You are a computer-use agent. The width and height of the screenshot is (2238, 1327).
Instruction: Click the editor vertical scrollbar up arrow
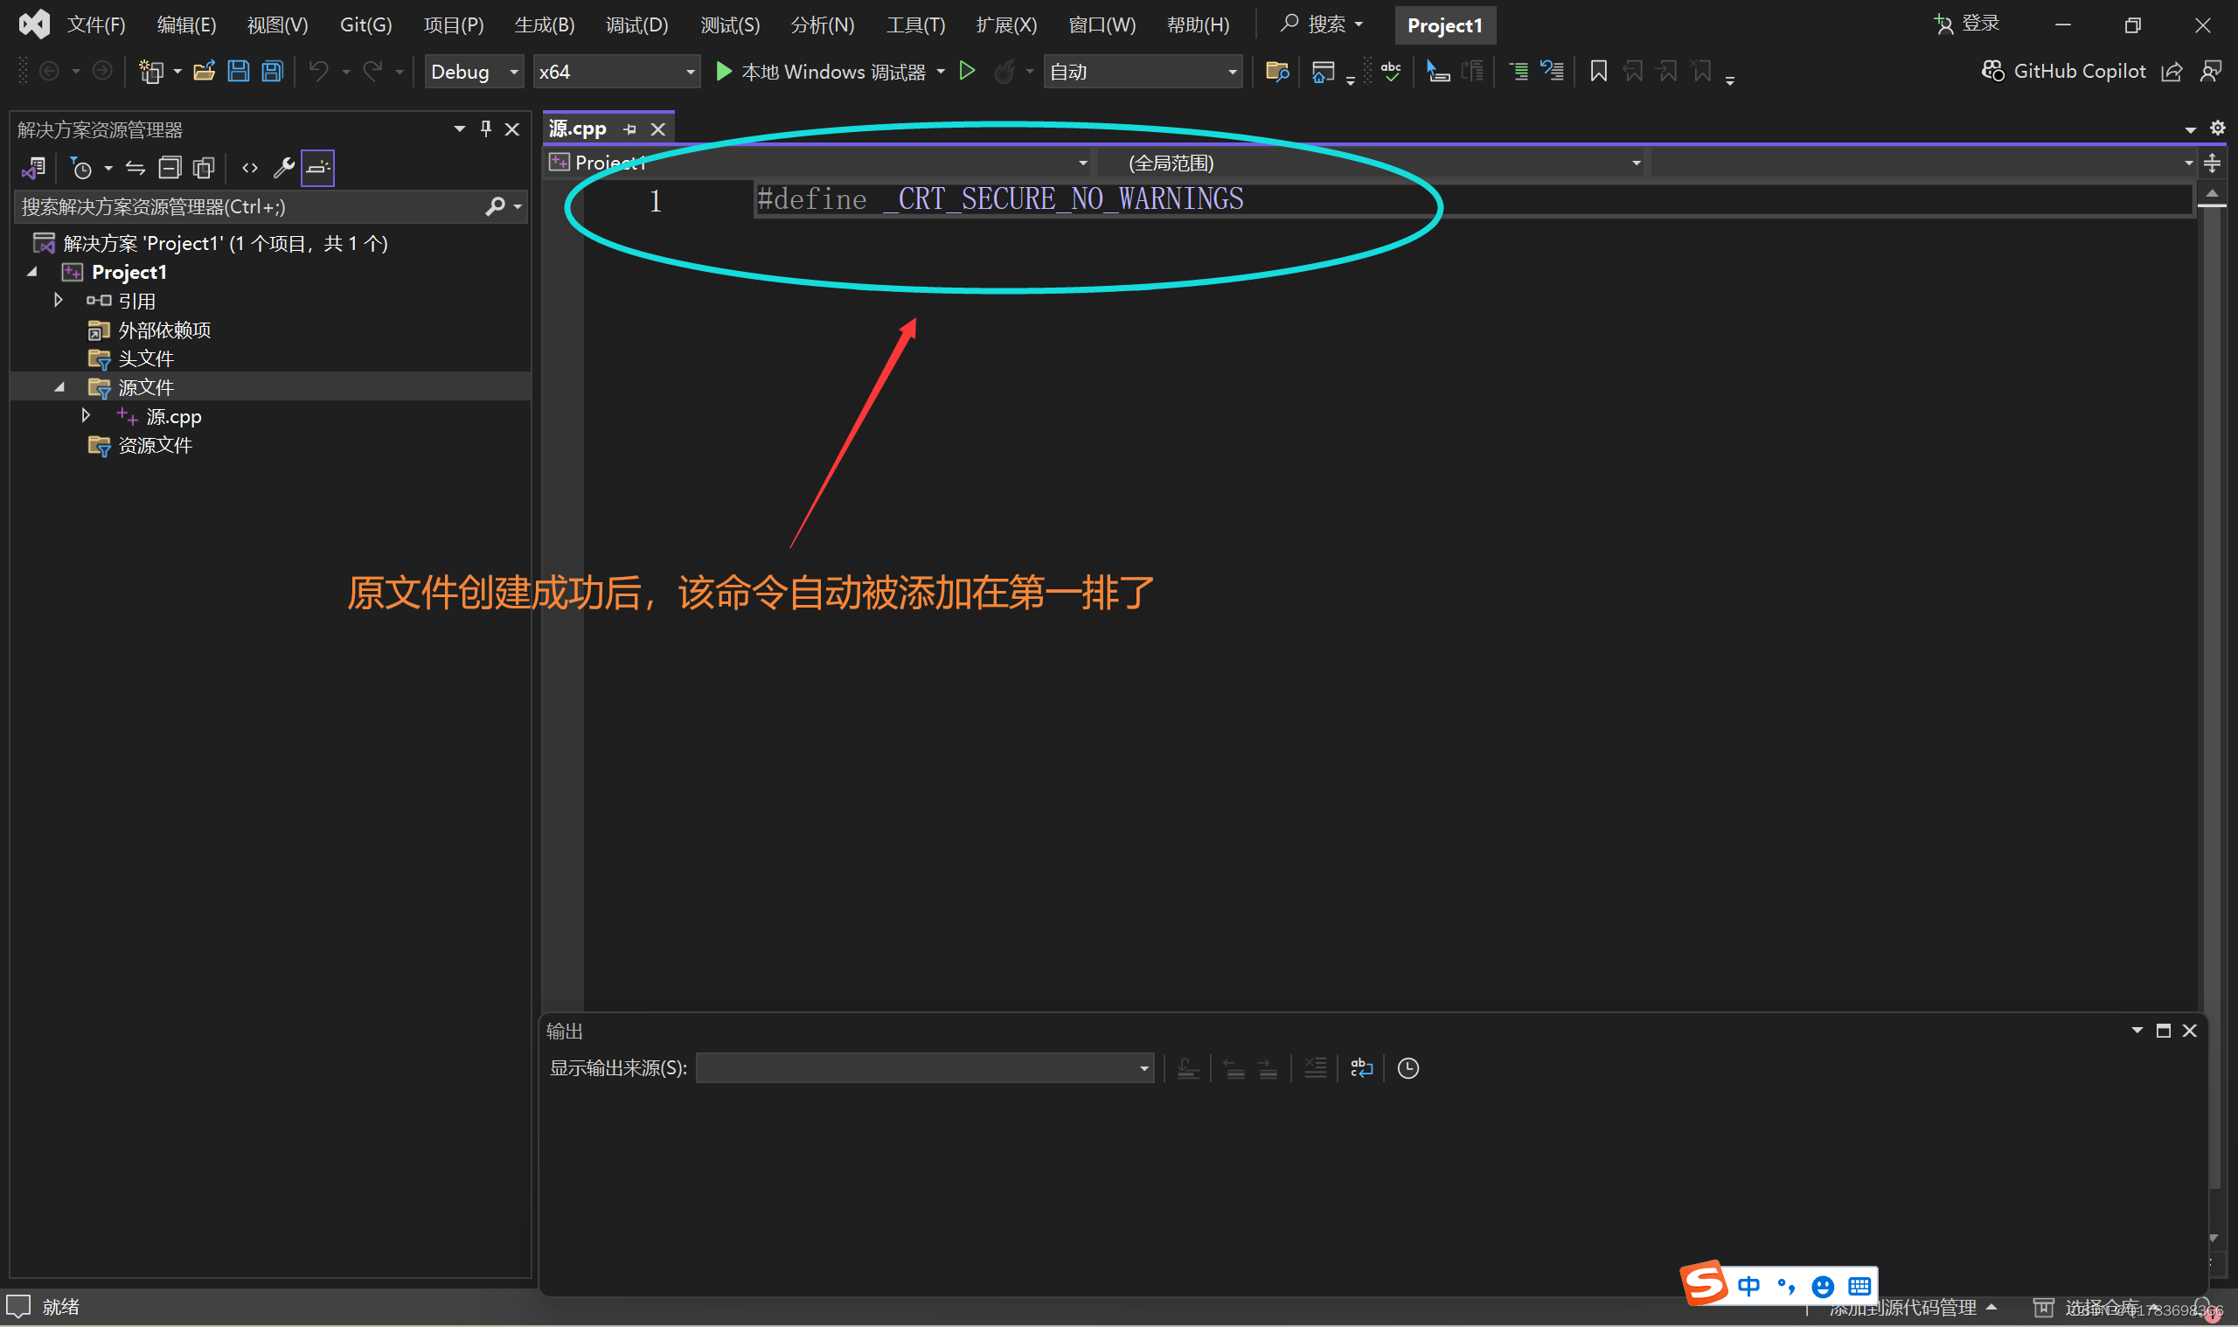coord(2212,193)
